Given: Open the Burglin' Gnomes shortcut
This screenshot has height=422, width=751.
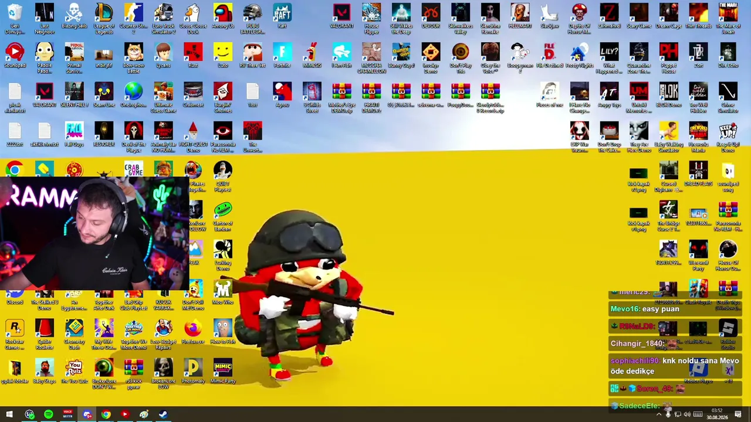Looking at the screenshot, I should click(223, 97).
